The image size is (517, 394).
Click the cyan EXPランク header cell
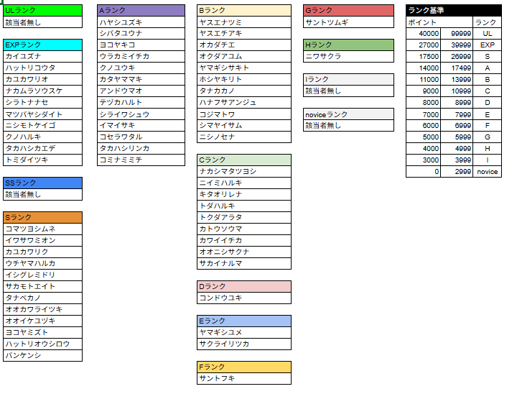43,45
